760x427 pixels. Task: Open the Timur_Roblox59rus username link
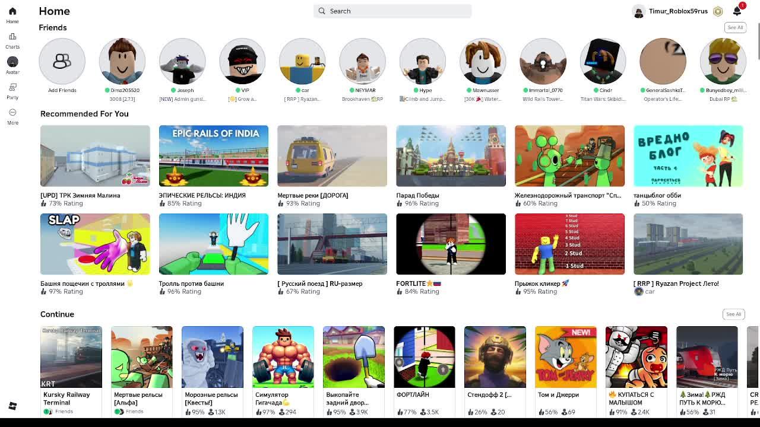(x=678, y=11)
